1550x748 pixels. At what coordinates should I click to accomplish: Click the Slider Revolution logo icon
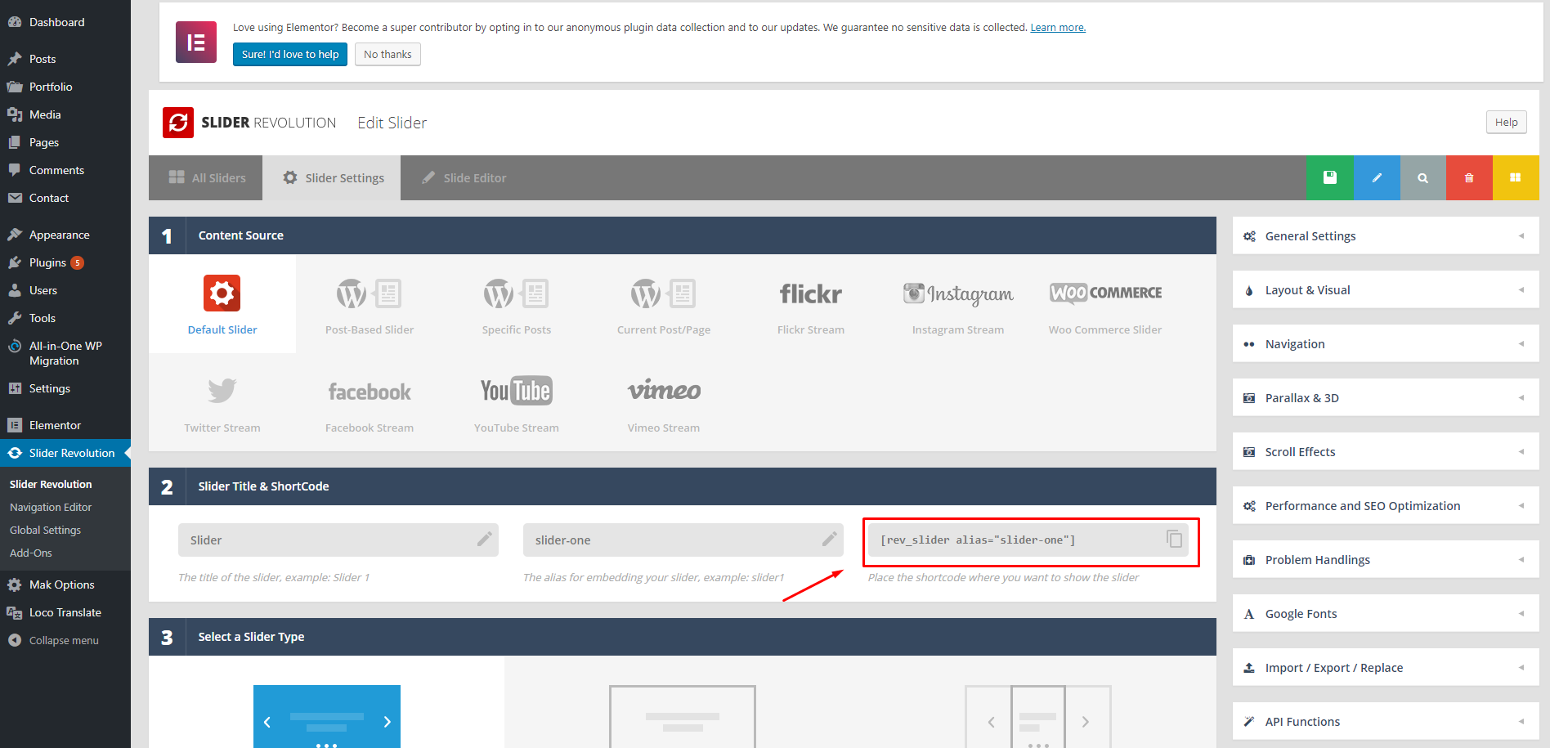point(178,123)
